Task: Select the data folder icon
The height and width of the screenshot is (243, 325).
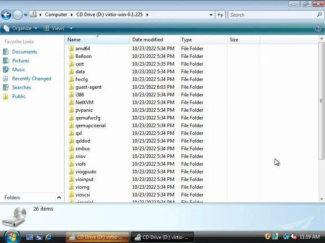Action: pyautogui.click(x=71, y=72)
